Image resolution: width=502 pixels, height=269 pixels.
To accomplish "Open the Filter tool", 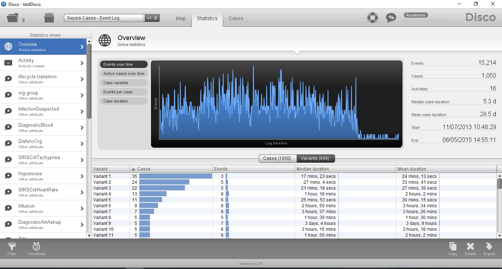I will pyautogui.click(x=12, y=249).
